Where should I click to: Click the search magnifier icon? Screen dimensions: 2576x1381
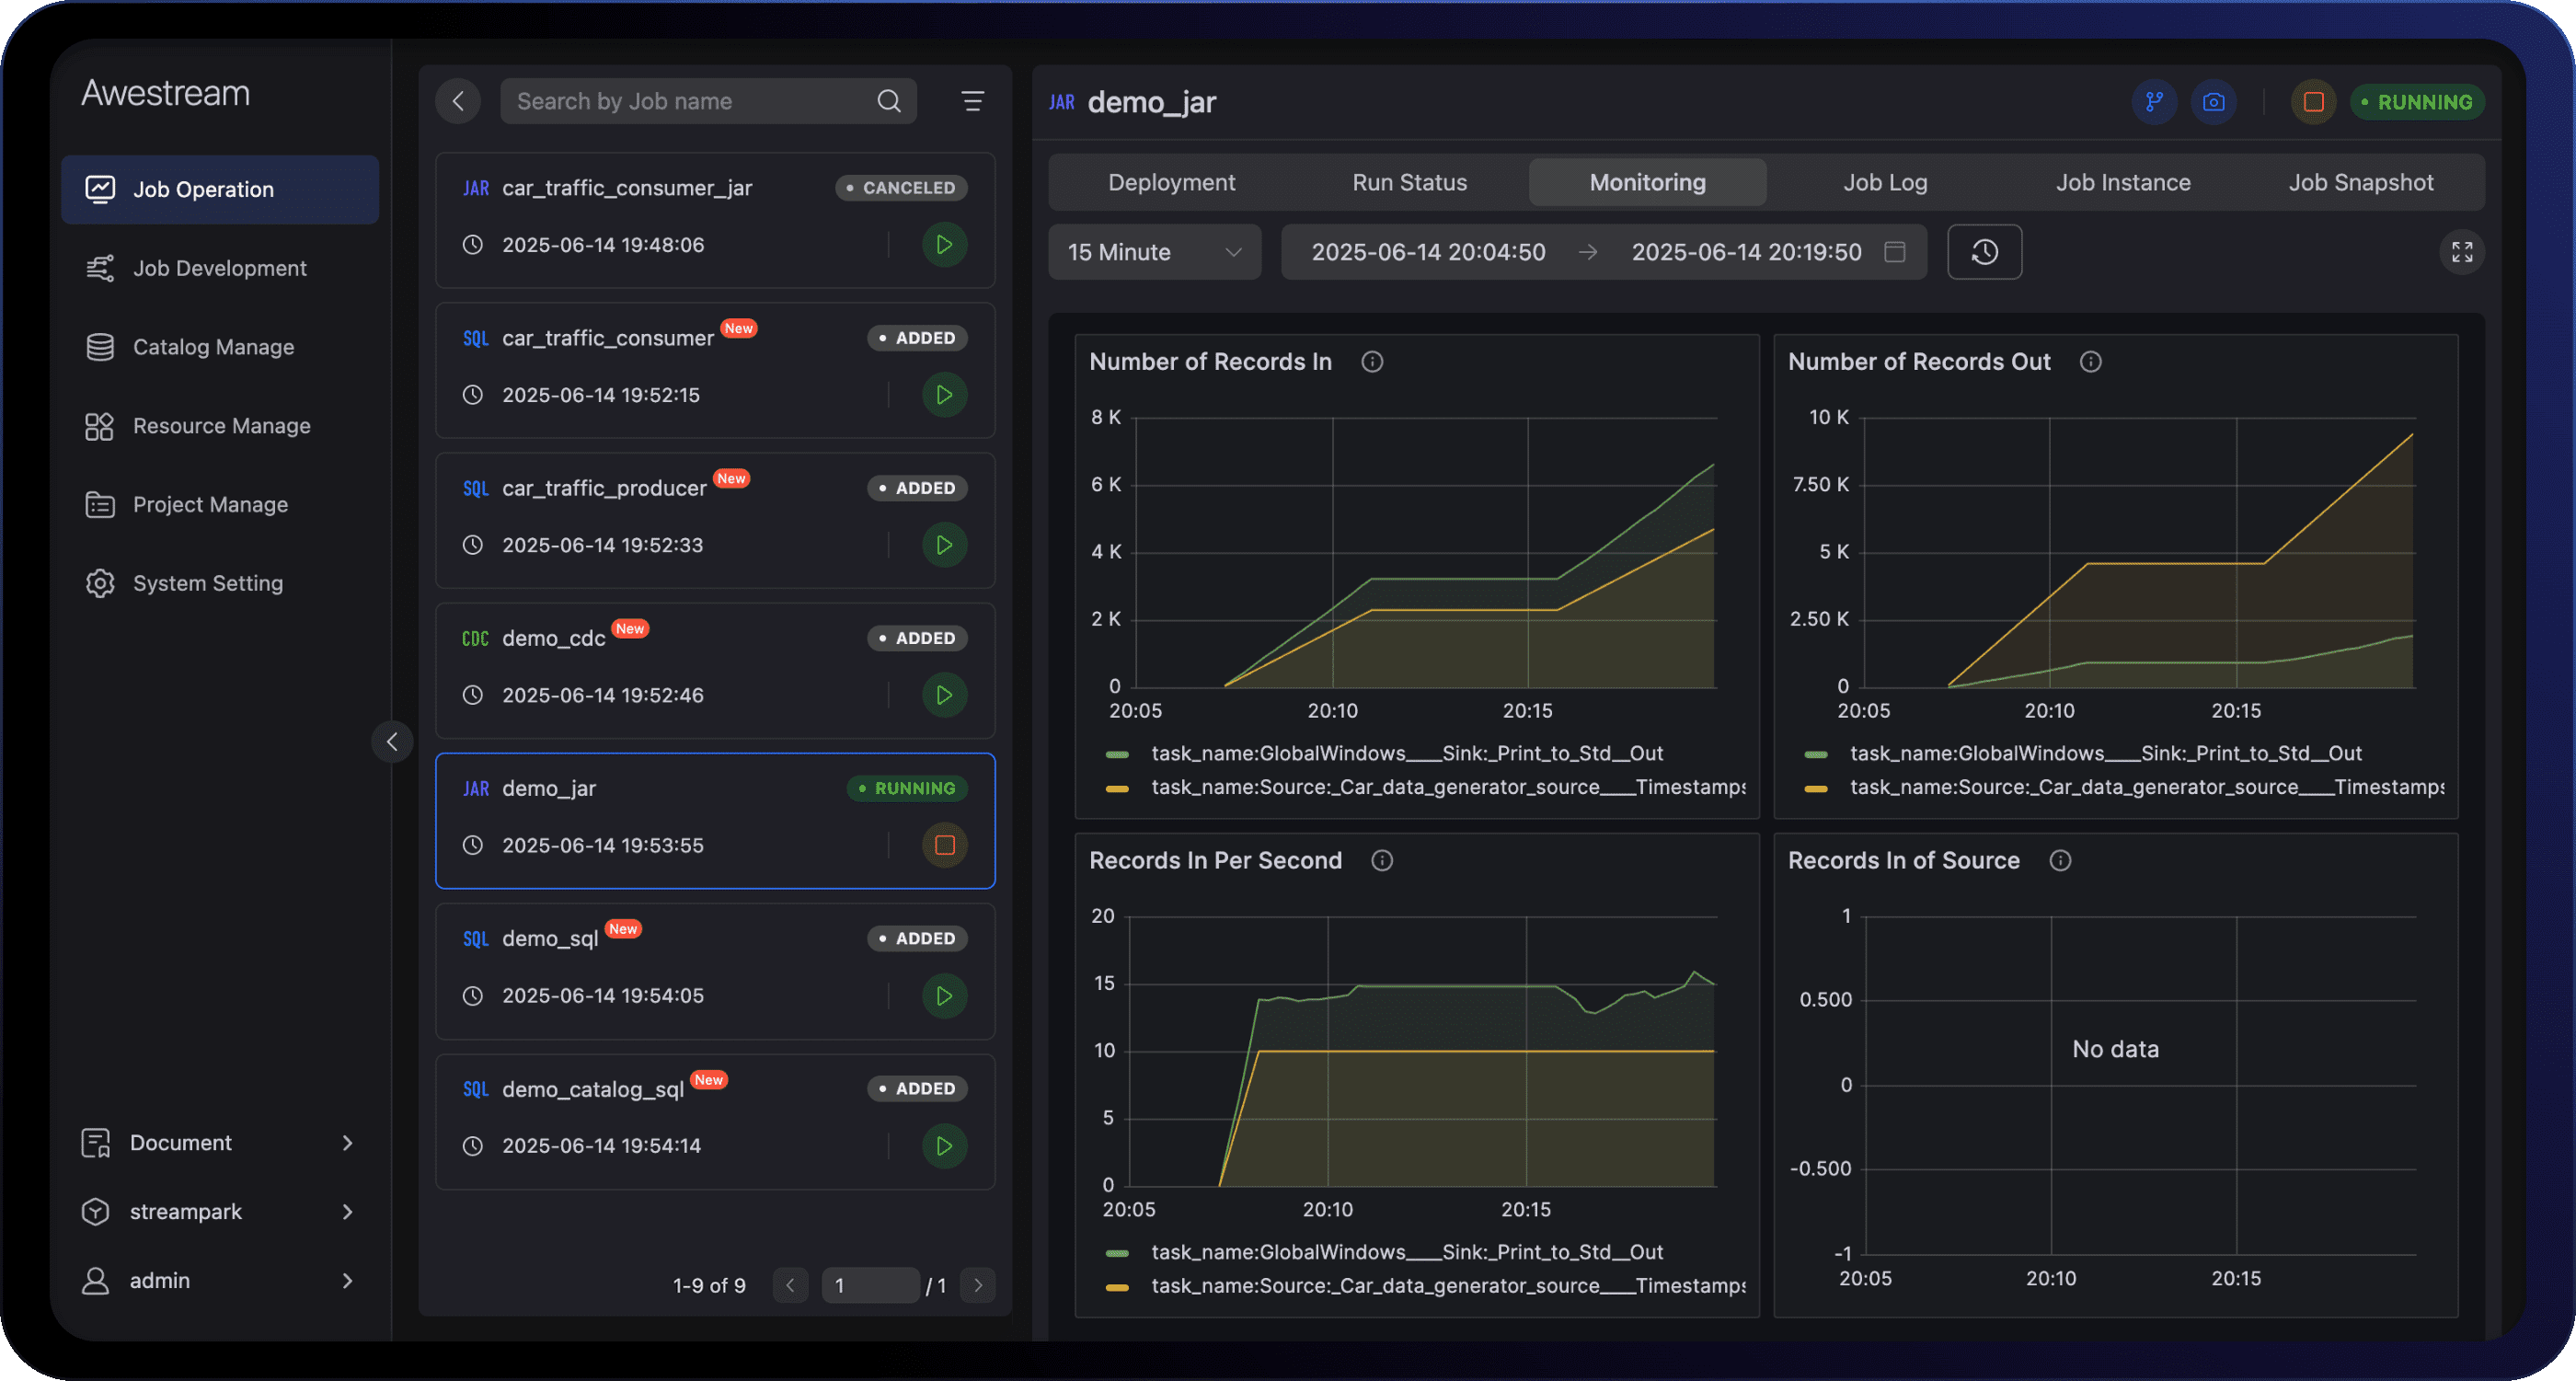(x=888, y=101)
